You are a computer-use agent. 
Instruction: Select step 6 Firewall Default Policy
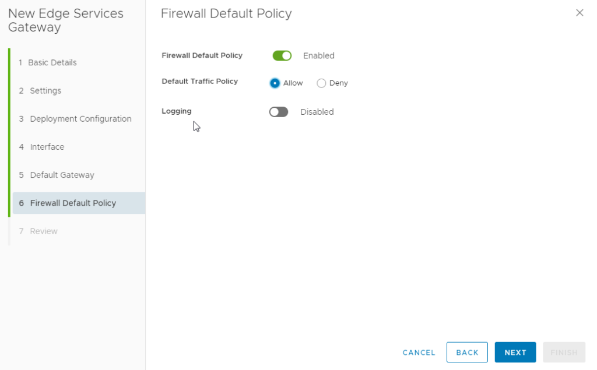pos(79,203)
